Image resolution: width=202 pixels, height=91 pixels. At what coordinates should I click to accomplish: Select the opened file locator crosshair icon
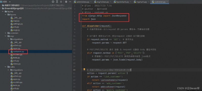pyautogui.click(x=53, y=2)
